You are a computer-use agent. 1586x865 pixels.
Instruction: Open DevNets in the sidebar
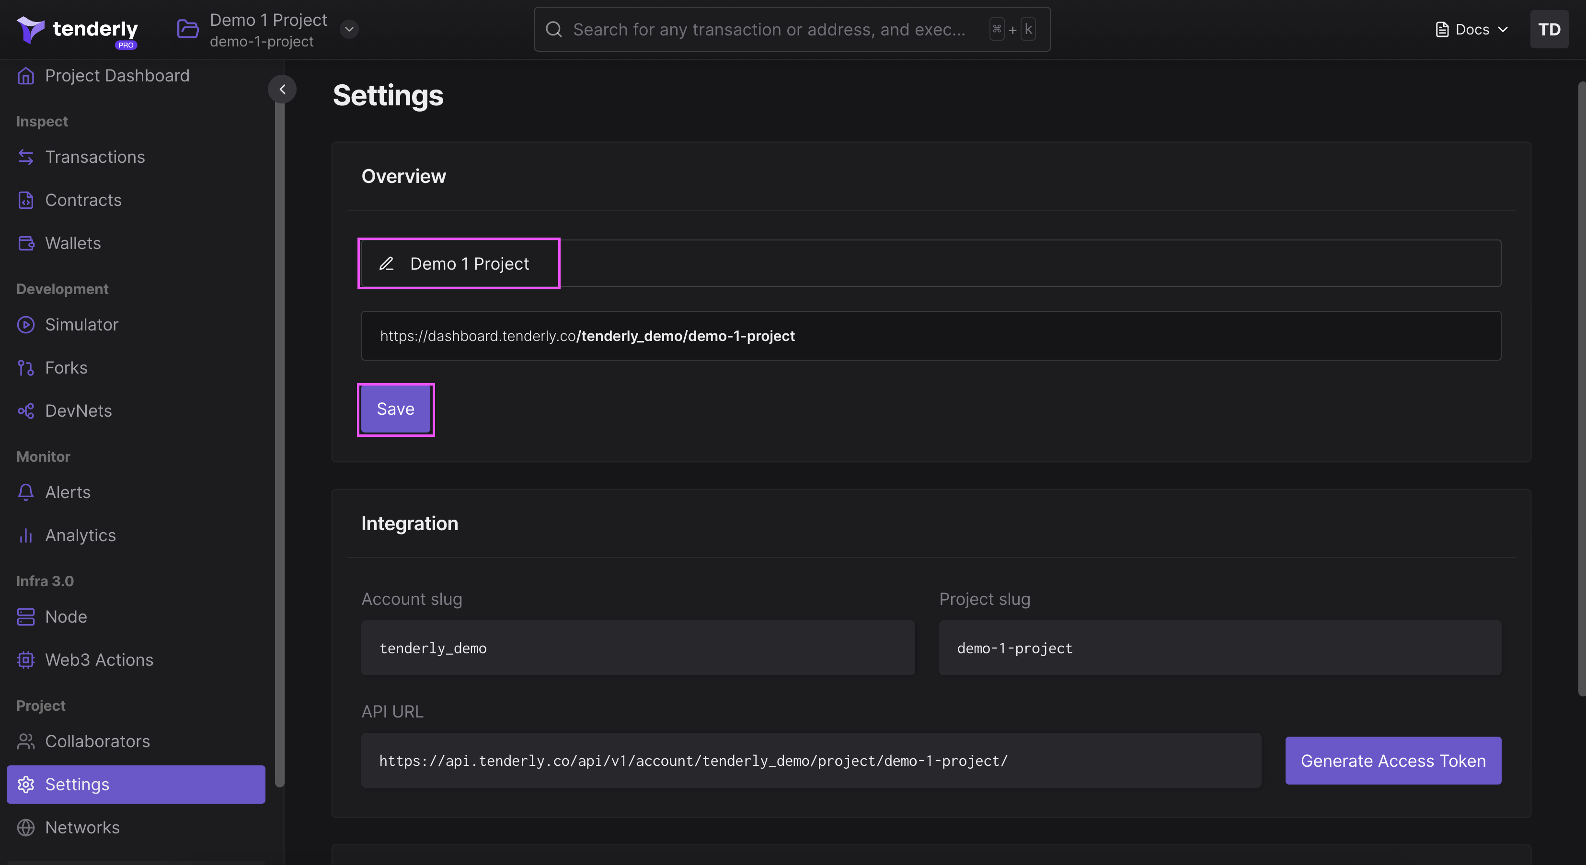[x=78, y=410]
